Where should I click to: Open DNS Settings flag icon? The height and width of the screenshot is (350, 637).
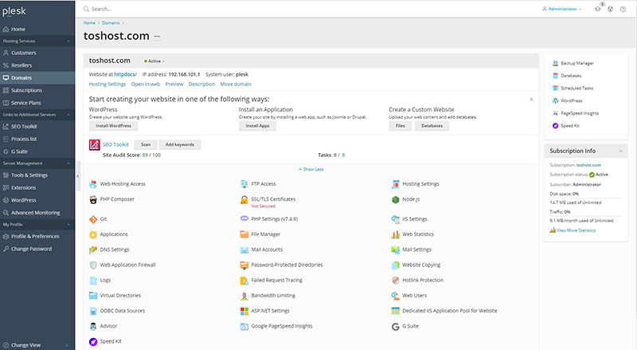pos(93,250)
